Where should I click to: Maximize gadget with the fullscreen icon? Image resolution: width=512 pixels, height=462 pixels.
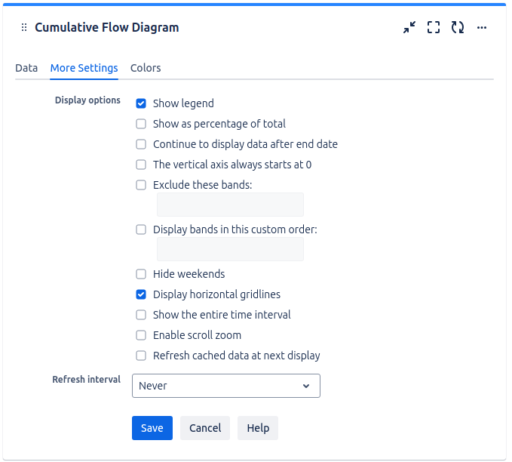pyautogui.click(x=434, y=27)
